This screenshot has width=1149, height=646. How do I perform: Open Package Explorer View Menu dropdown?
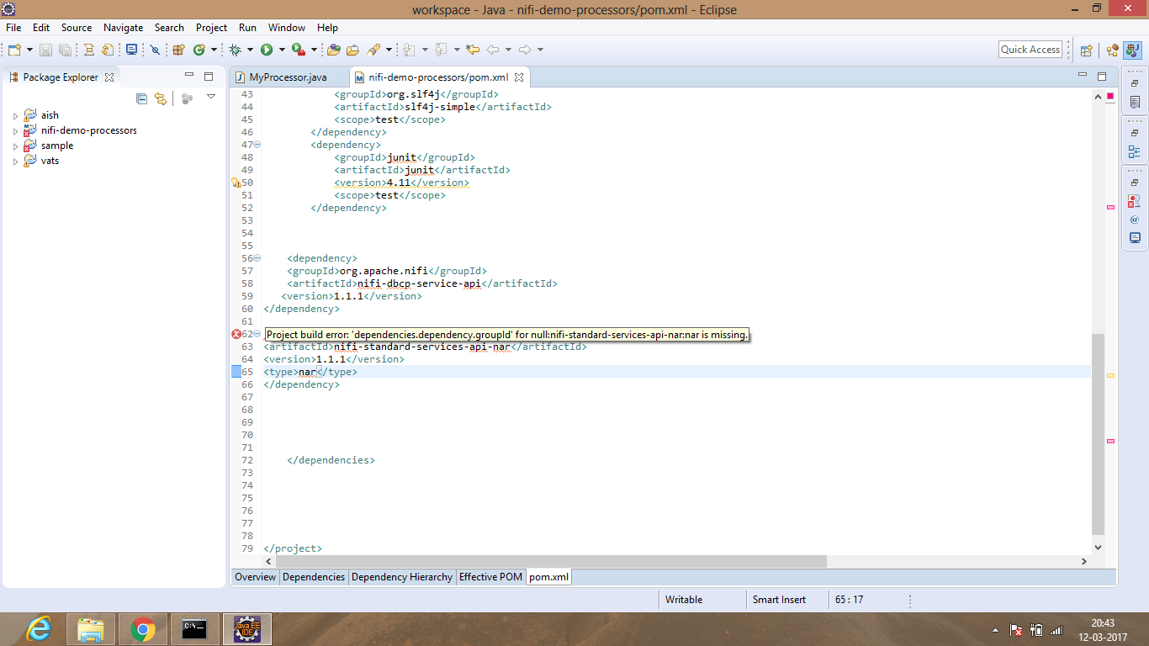click(211, 98)
